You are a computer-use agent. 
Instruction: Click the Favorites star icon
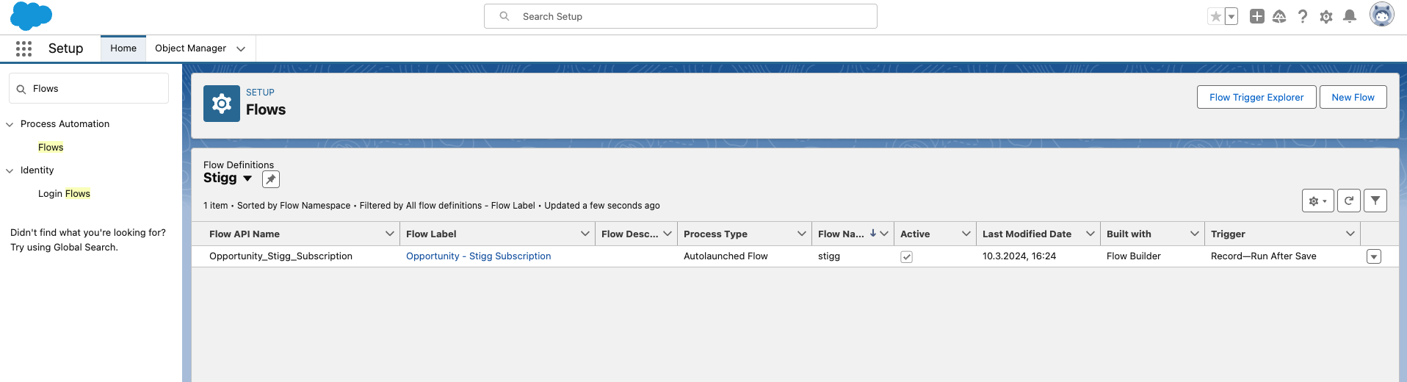click(1216, 16)
